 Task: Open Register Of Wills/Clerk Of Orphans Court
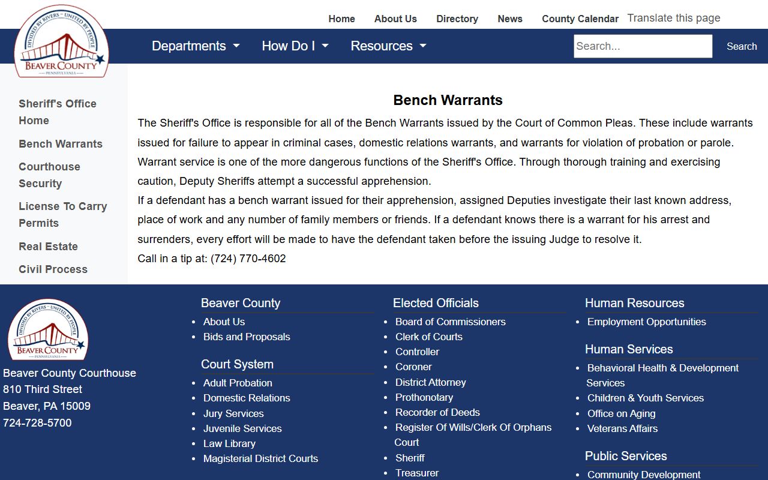(473, 435)
